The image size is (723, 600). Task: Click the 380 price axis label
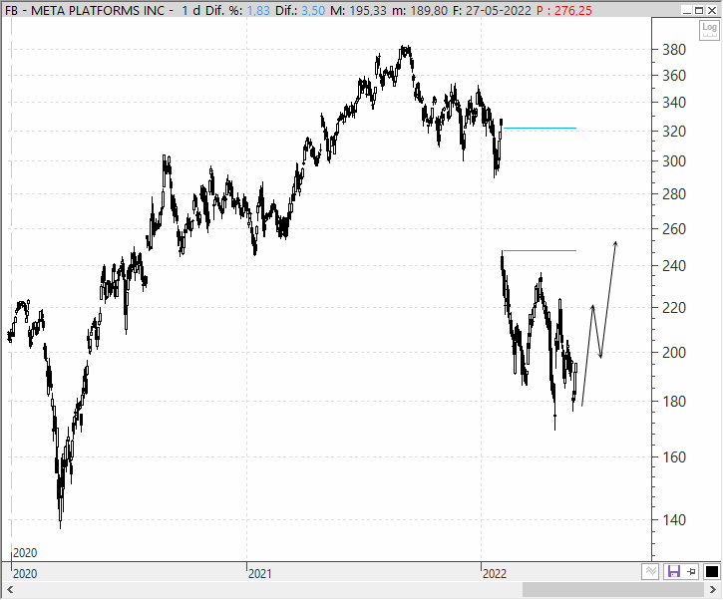point(674,49)
